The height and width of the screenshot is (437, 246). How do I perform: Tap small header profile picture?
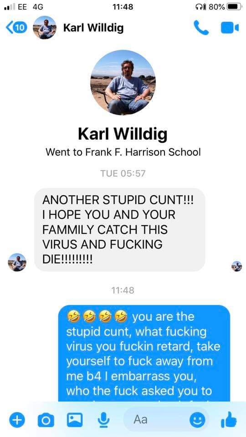tap(45, 27)
